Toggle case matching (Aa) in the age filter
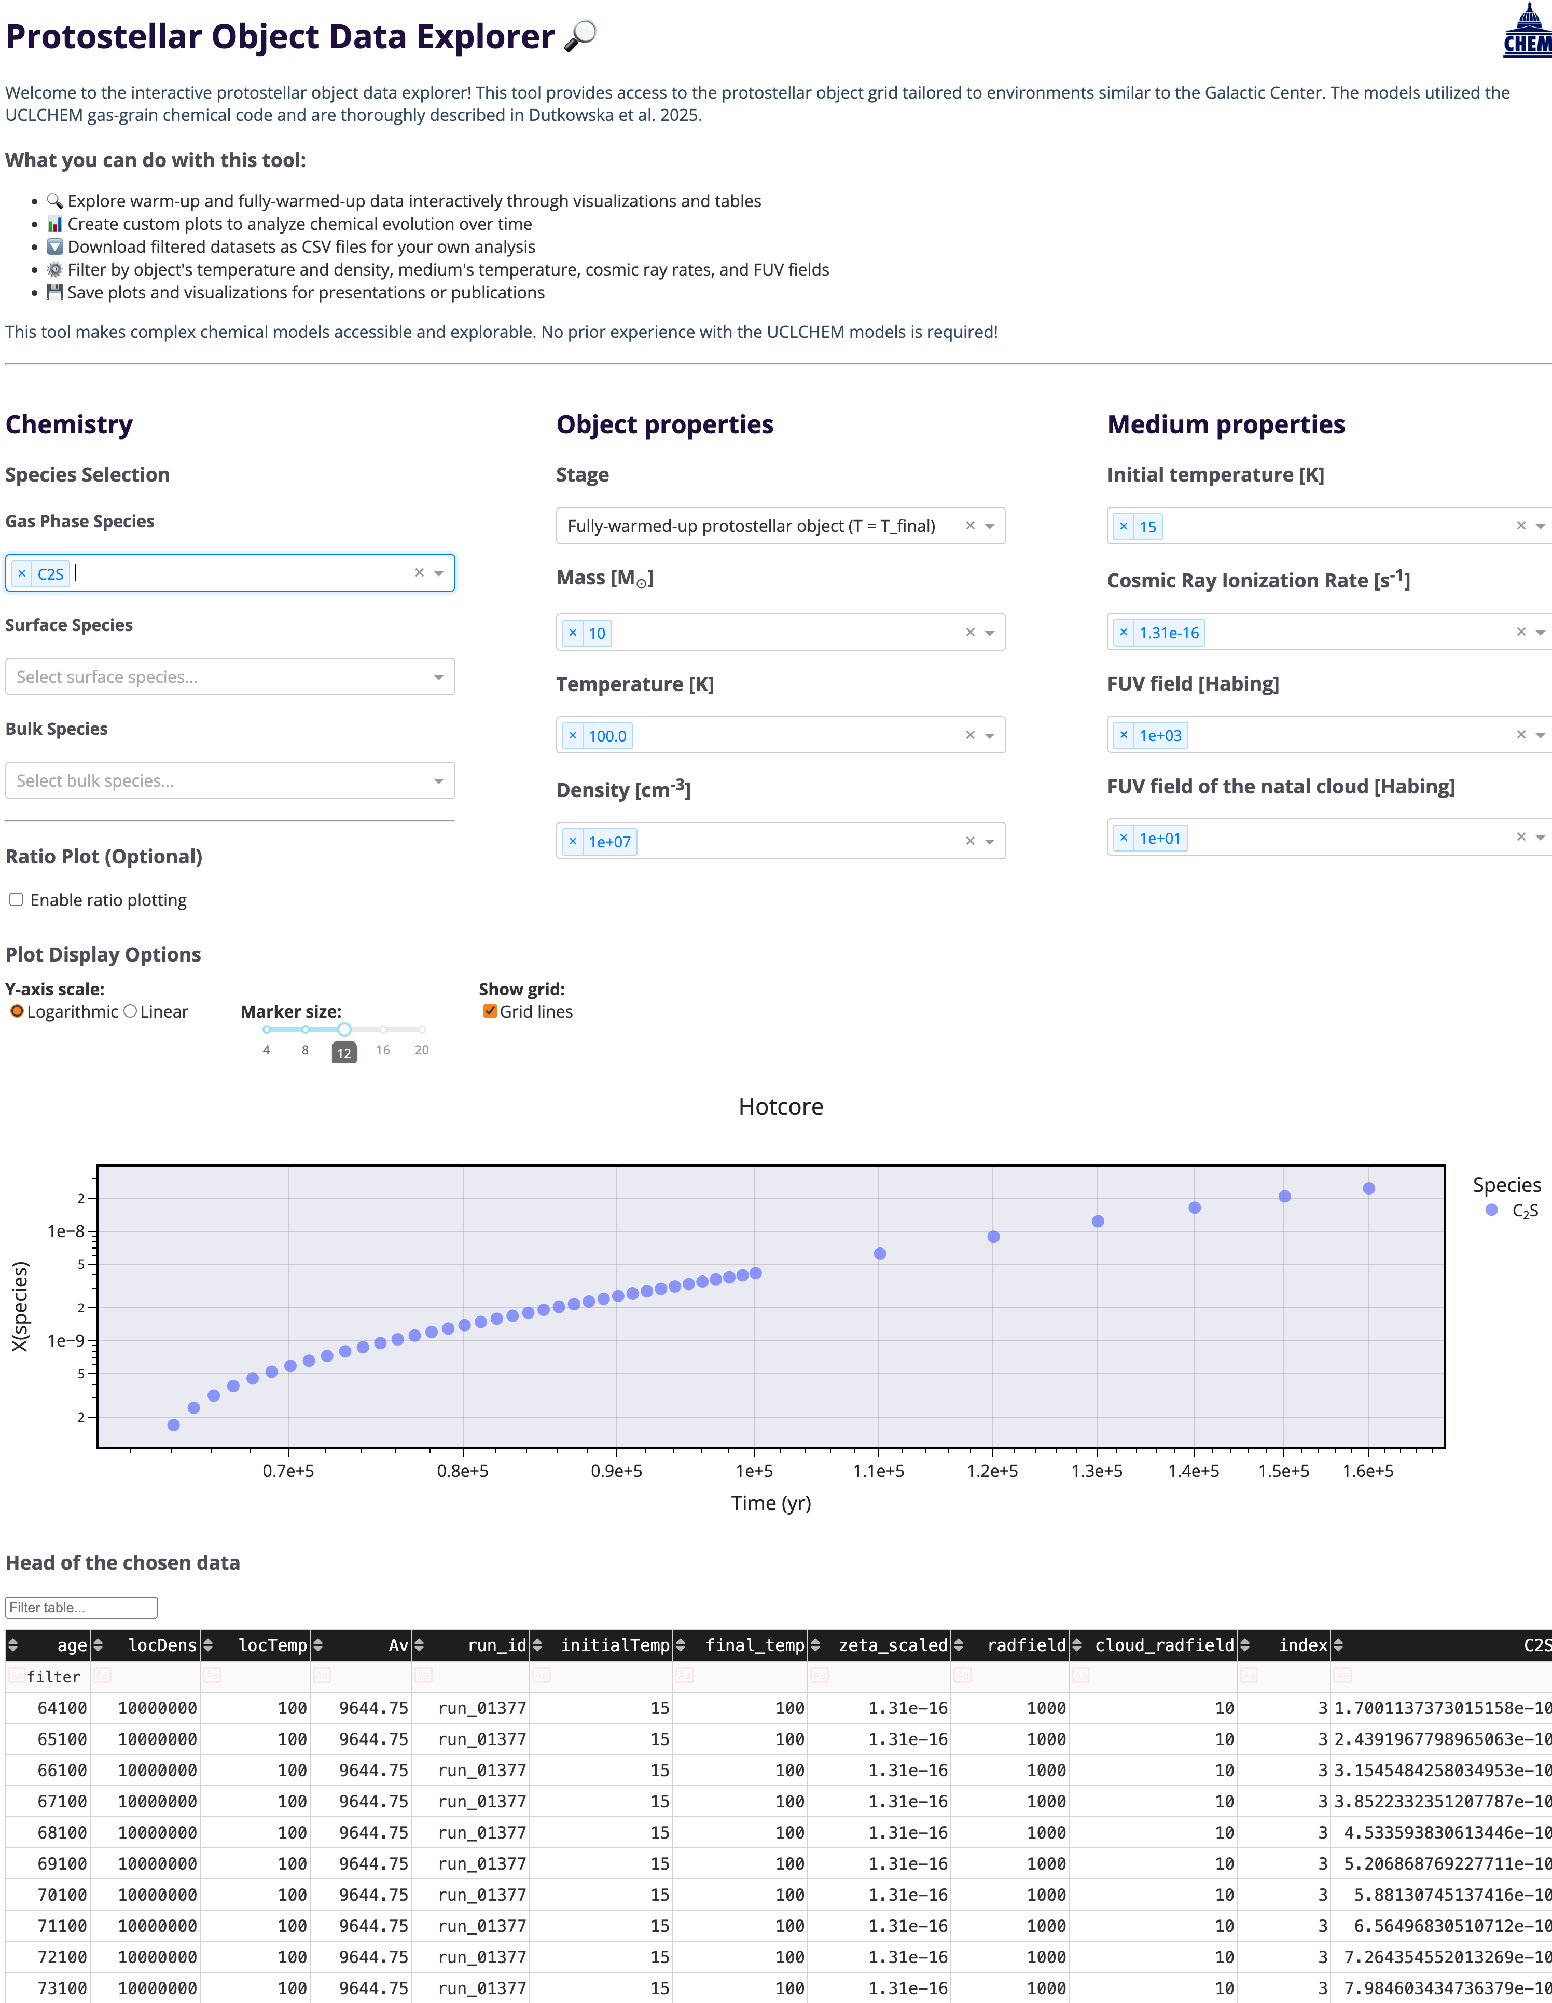1552x2003 pixels. [x=17, y=1677]
